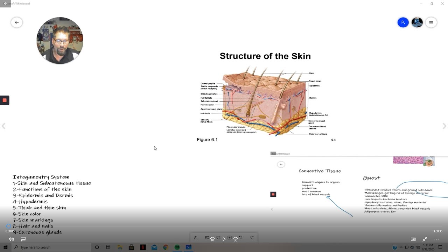Click the Figure 6.1 caption

pyautogui.click(x=207, y=140)
